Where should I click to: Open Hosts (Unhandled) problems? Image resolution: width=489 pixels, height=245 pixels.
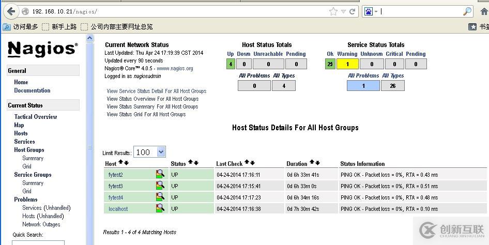point(43,216)
